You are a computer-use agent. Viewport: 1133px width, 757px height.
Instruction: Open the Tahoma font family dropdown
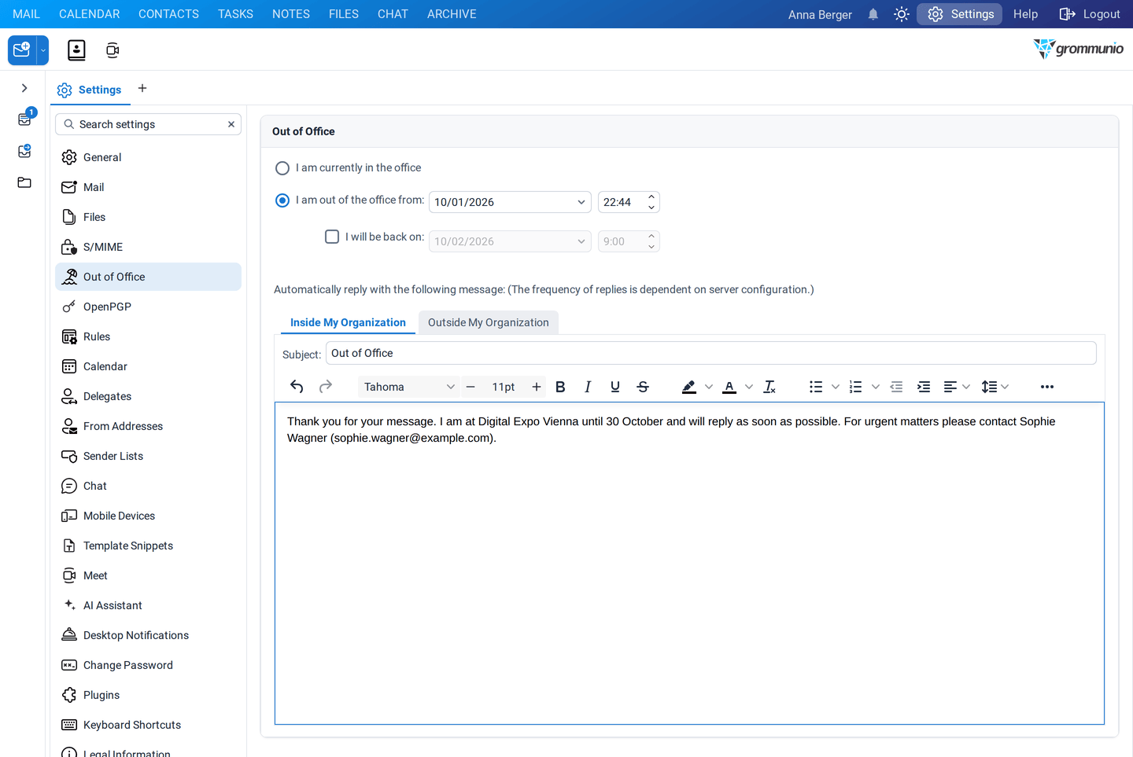click(x=409, y=387)
